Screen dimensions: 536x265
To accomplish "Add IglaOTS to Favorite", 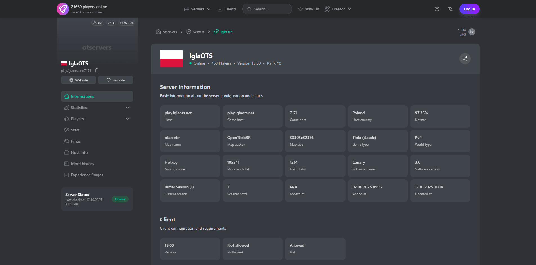I will tap(116, 80).
